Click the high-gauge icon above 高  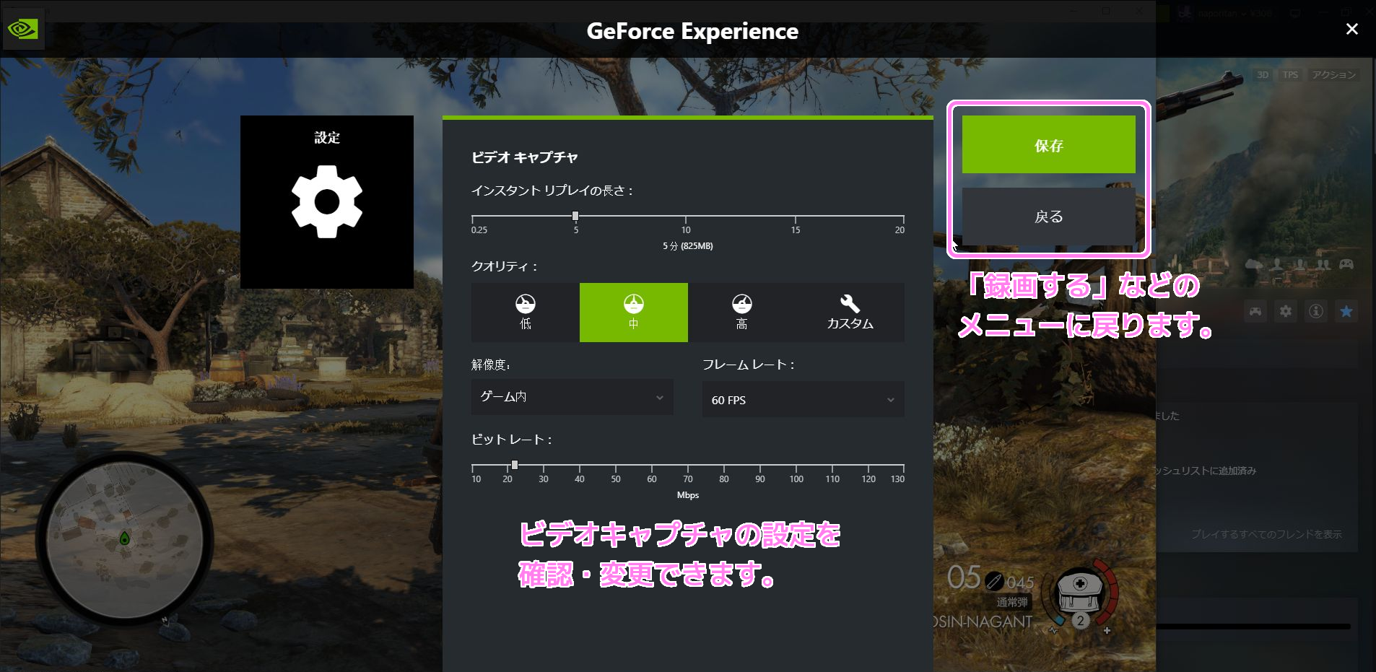(x=742, y=304)
